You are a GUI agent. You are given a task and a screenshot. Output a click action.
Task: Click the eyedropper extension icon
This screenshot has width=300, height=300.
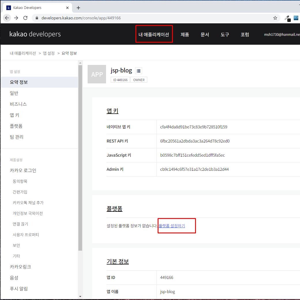click(x=287, y=18)
